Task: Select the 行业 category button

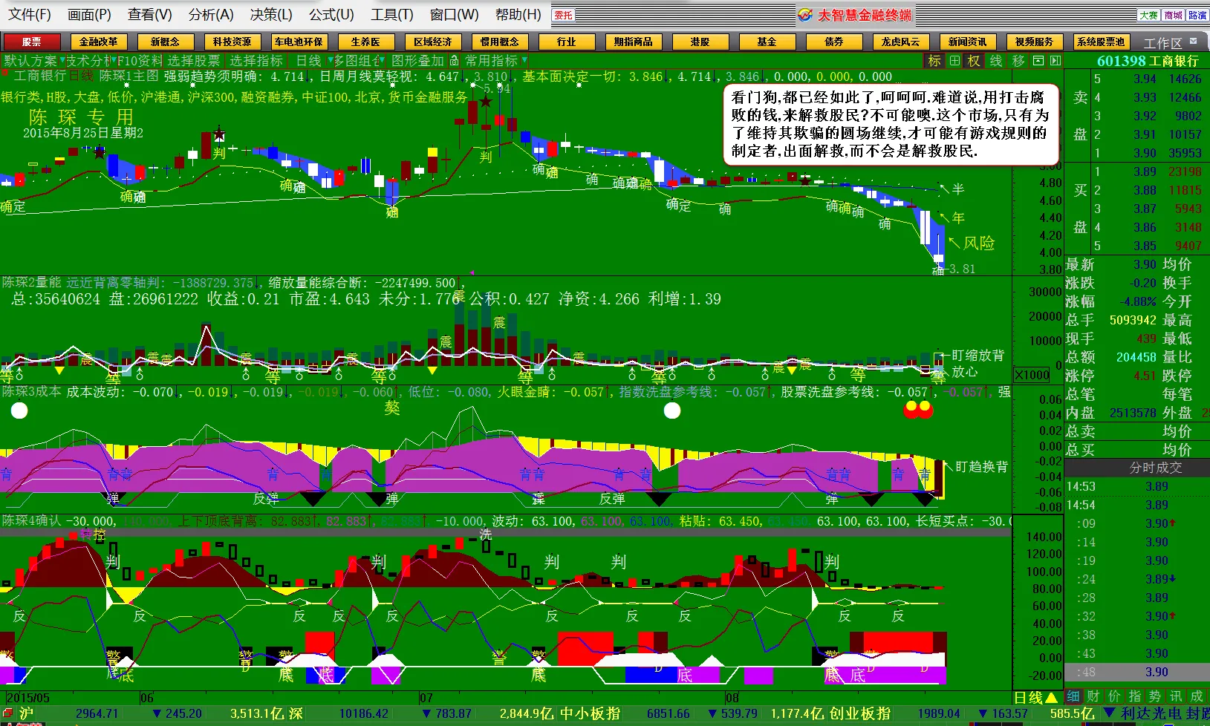Action: [567, 42]
